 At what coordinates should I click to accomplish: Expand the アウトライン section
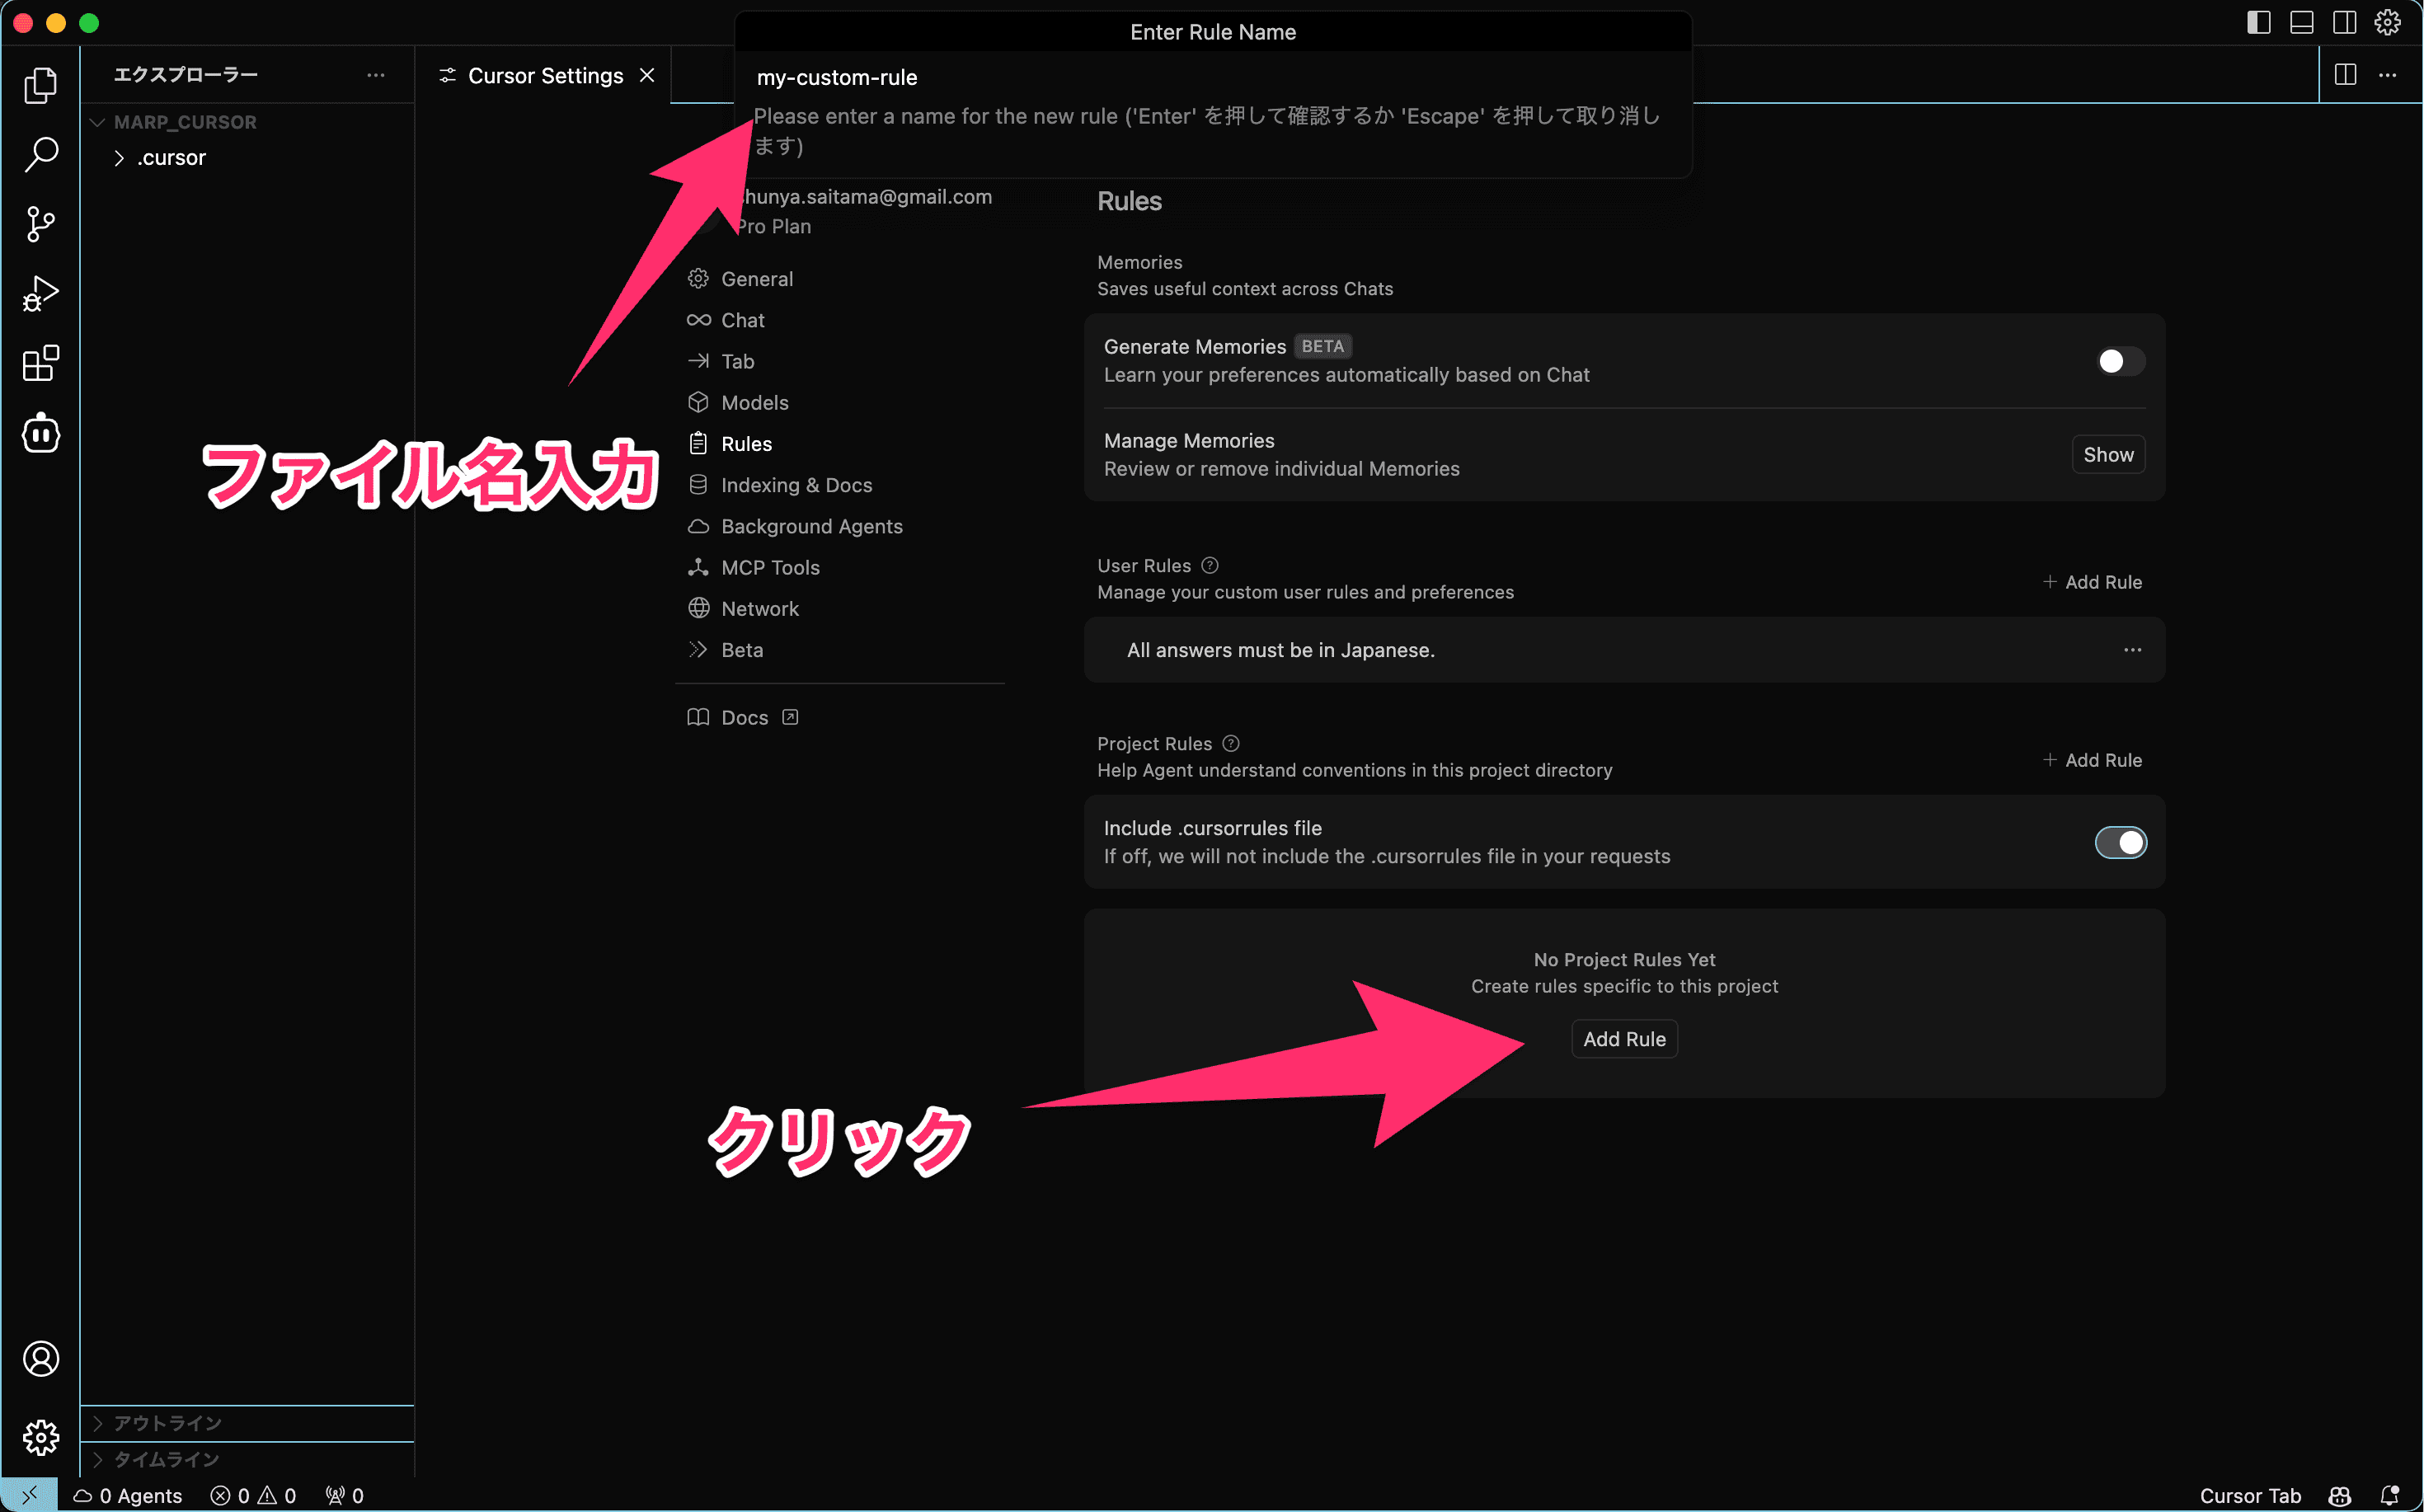167,1423
